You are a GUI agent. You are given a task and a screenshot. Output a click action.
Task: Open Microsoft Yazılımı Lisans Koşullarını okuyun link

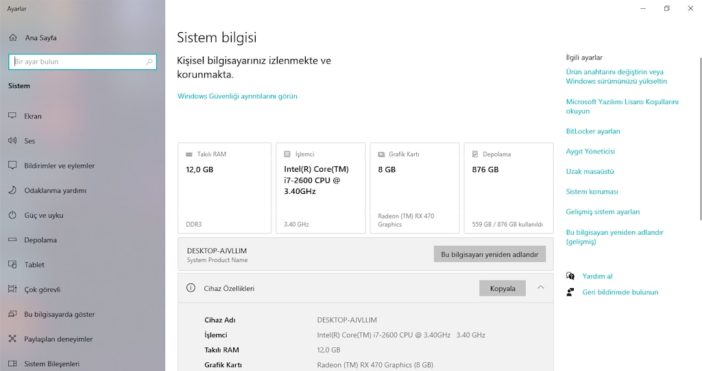click(x=622, y=106)
